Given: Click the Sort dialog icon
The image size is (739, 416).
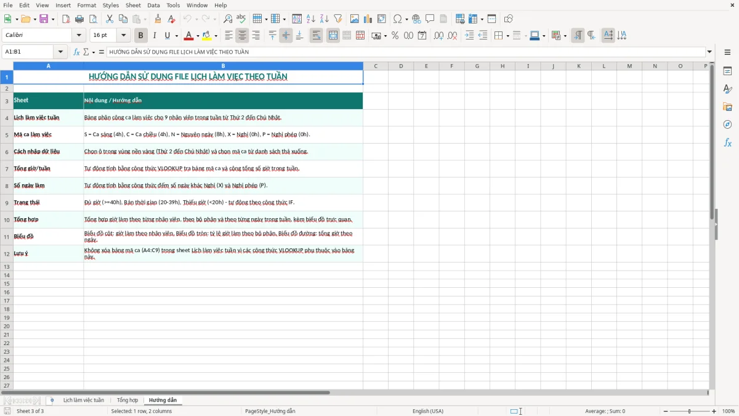Looking at the screenshot, I should [297, 19].
